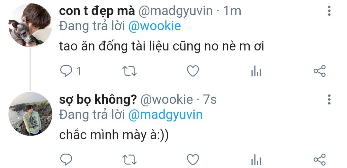347x168 pixels.
Task: Open display name "con t đẹp mà"
Action: (x=97, y=11)
